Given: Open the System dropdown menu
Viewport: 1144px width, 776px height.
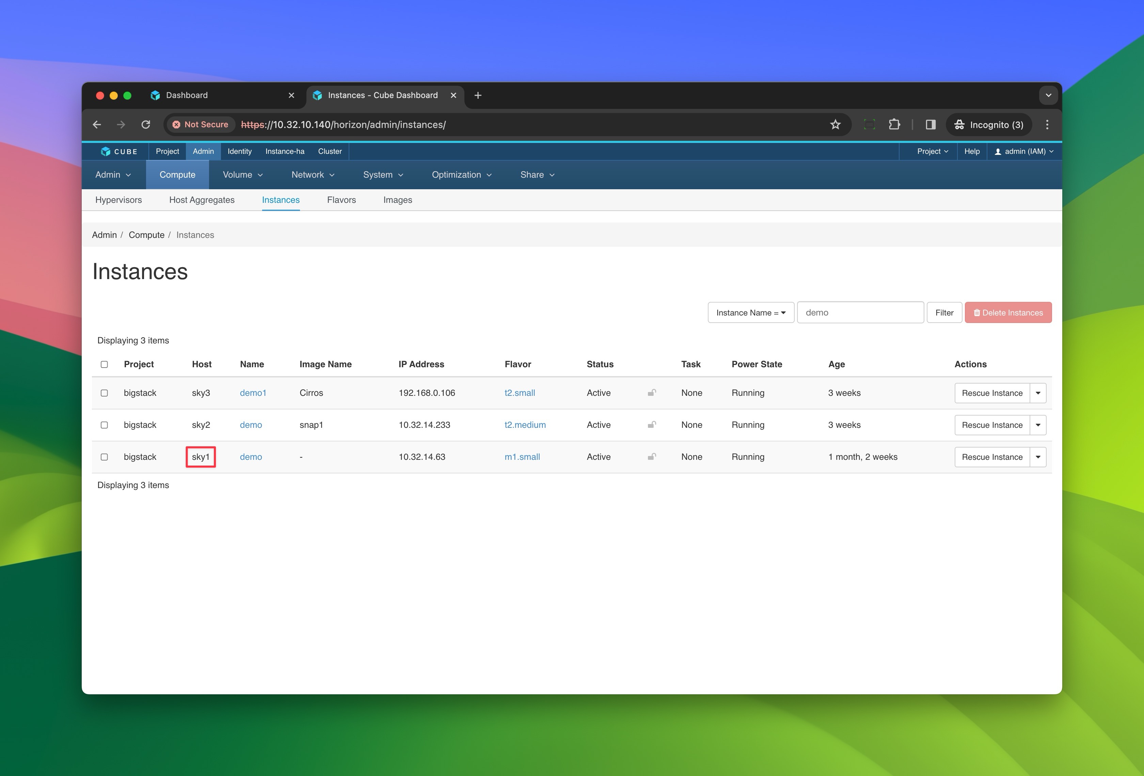Looking at the screenshot, I should 383,175.
